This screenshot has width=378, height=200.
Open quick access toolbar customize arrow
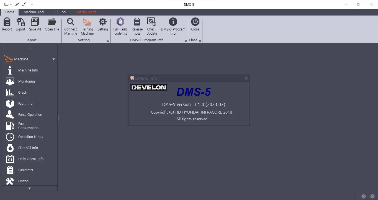(32, 4)
